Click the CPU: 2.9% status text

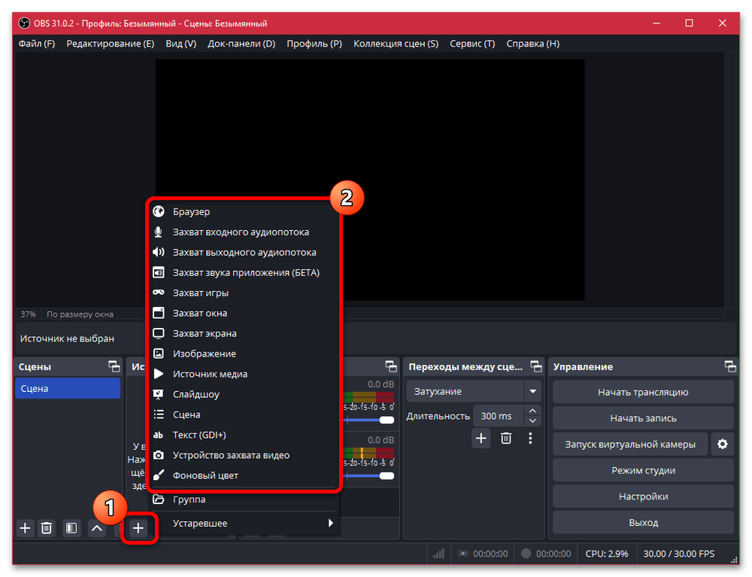pyautogui.click(x=607, y=554)
